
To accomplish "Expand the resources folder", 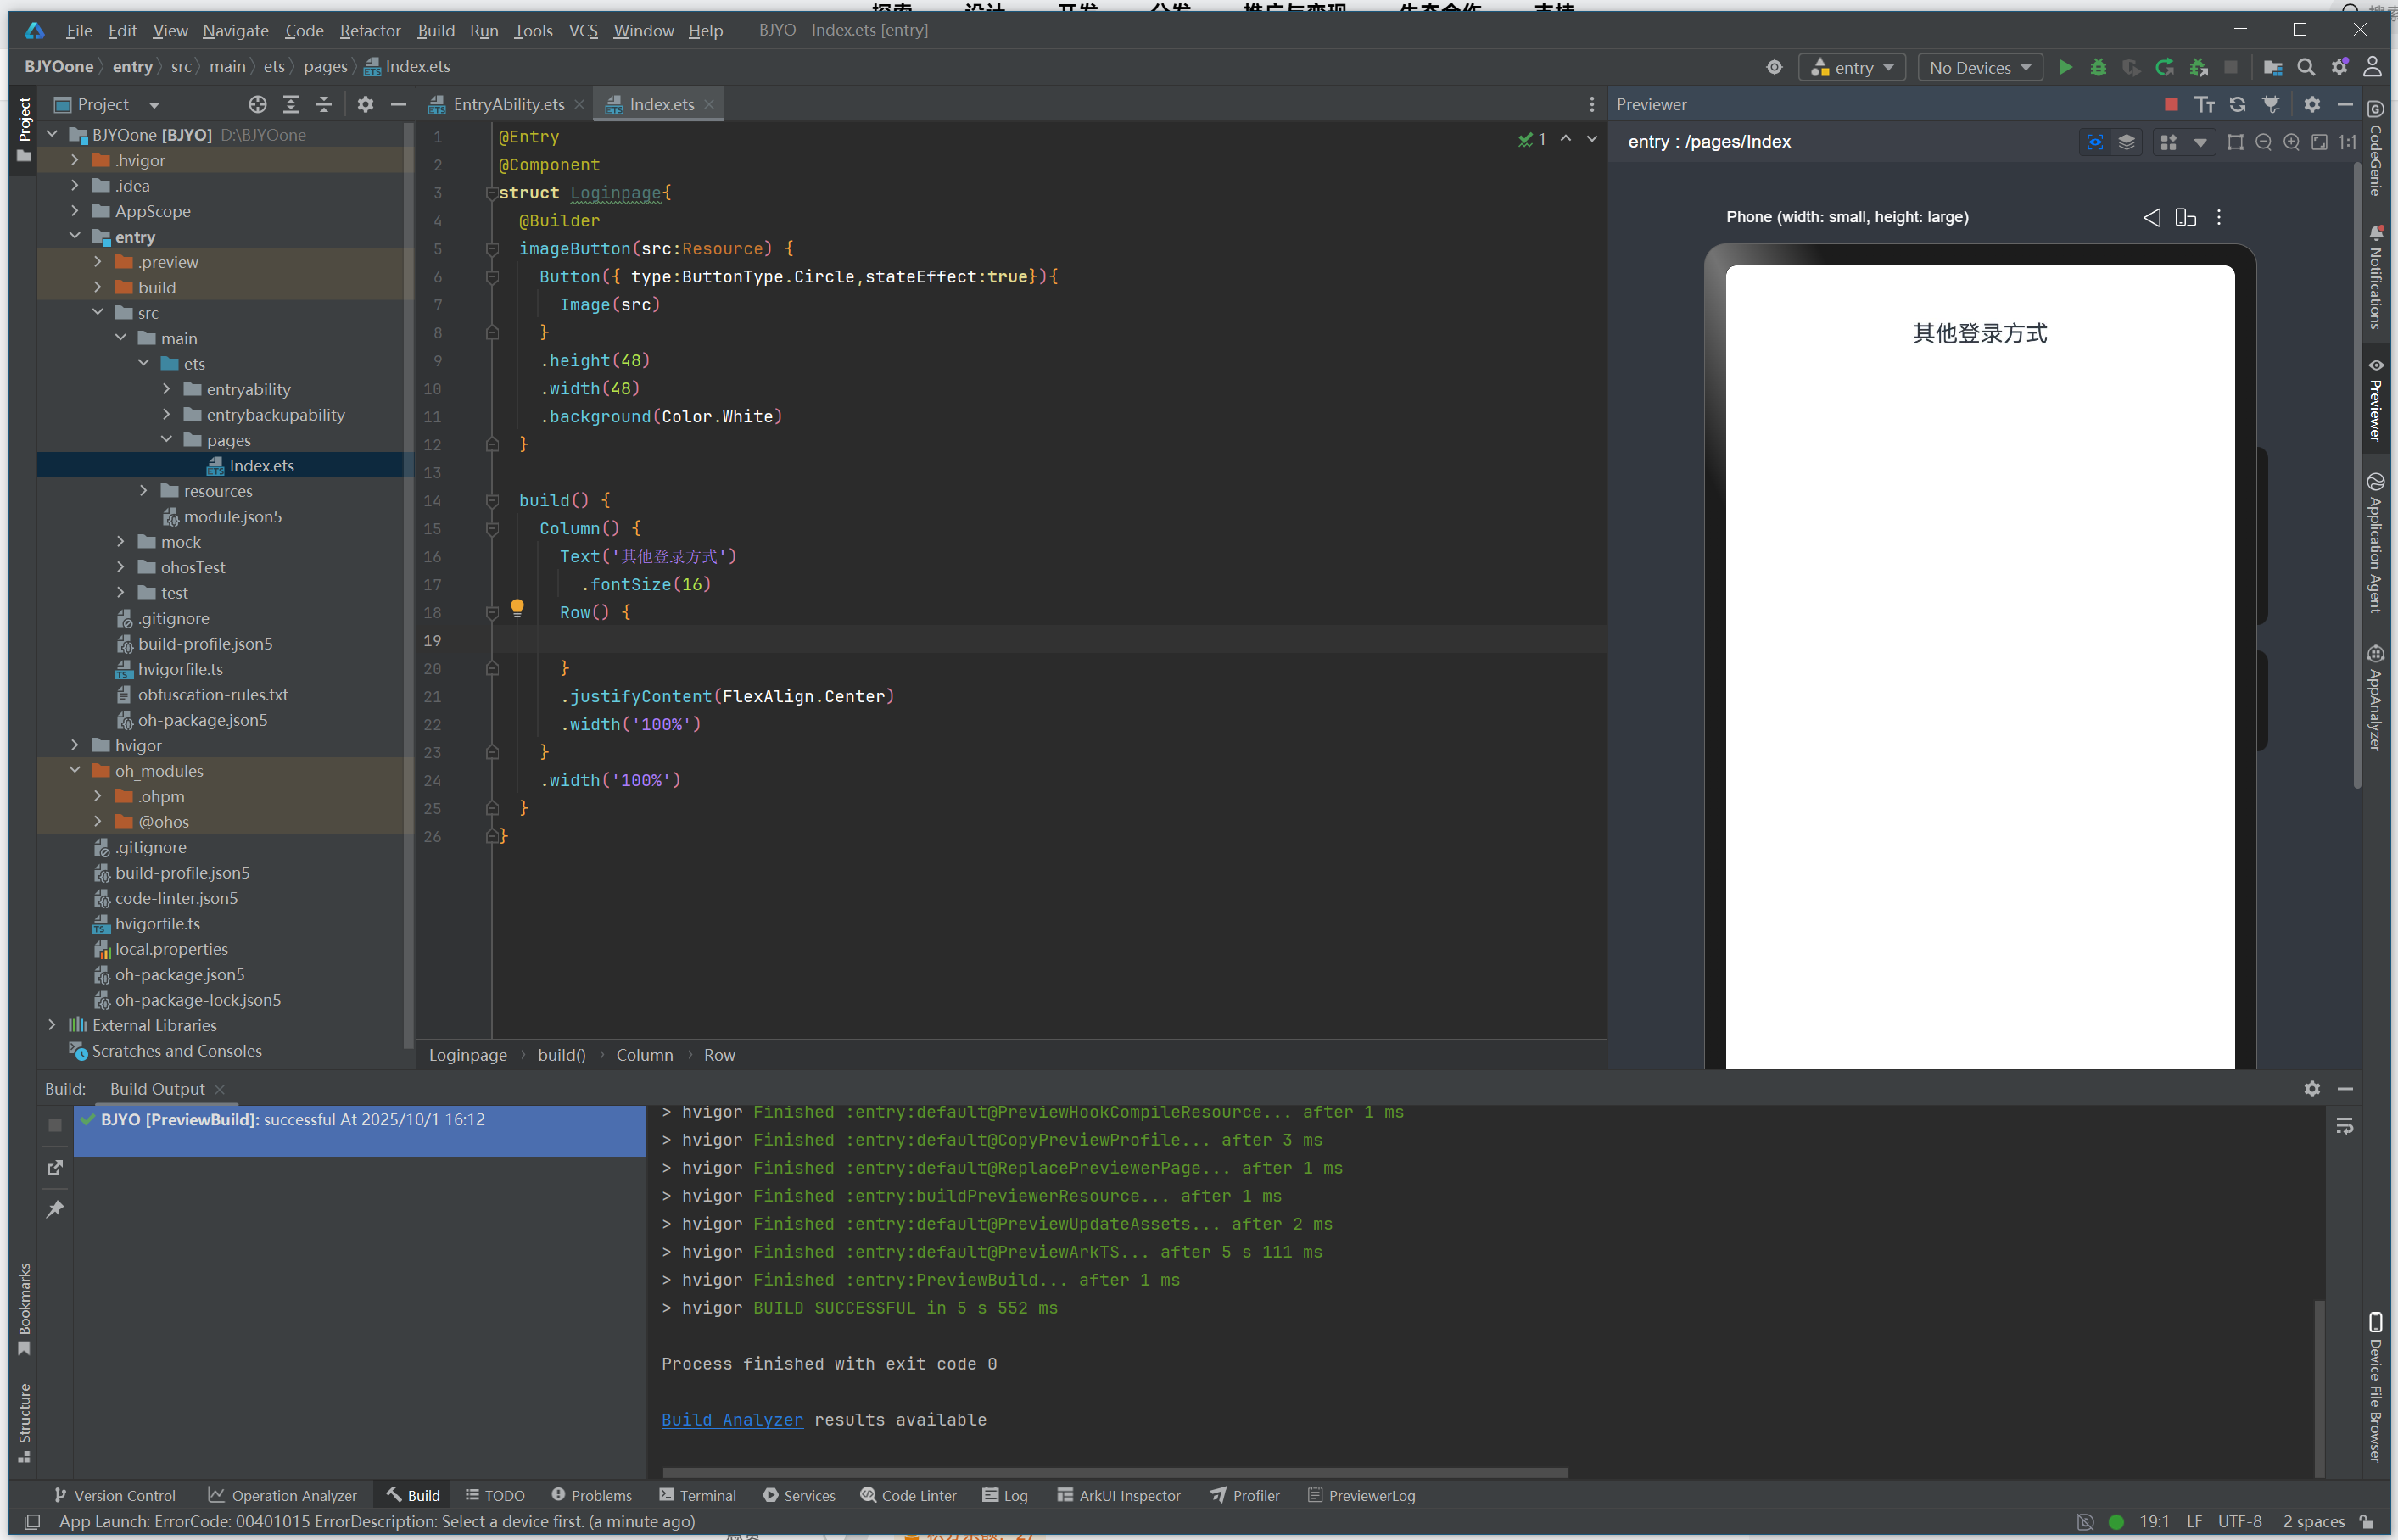I will pyautogui.click(x=144, y=491).
